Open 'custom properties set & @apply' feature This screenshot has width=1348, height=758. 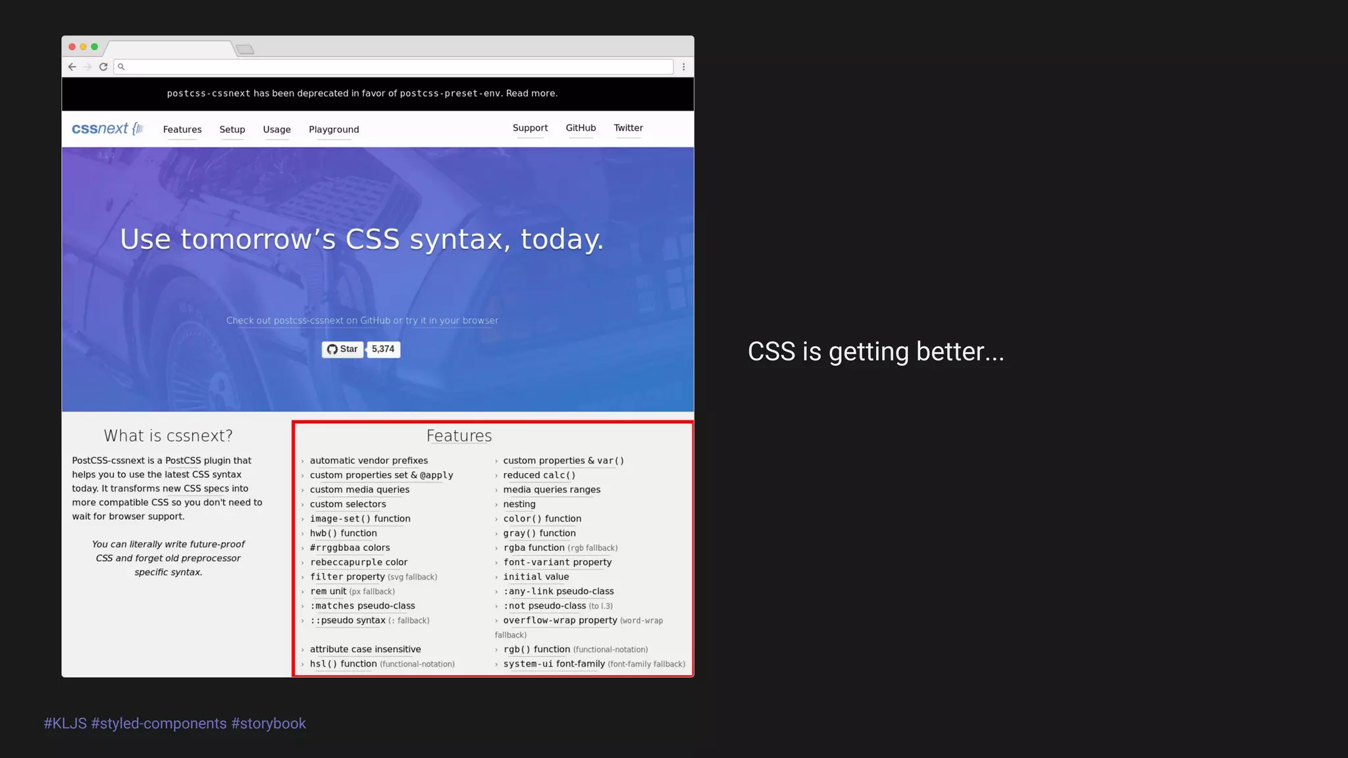click(x=381, y=475)
